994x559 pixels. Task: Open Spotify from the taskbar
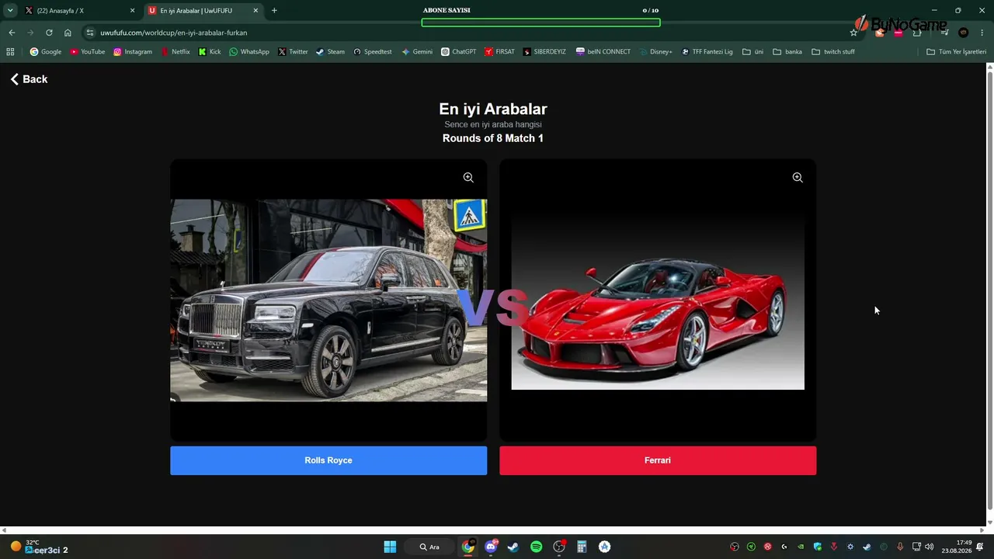[x=536, y=547]
